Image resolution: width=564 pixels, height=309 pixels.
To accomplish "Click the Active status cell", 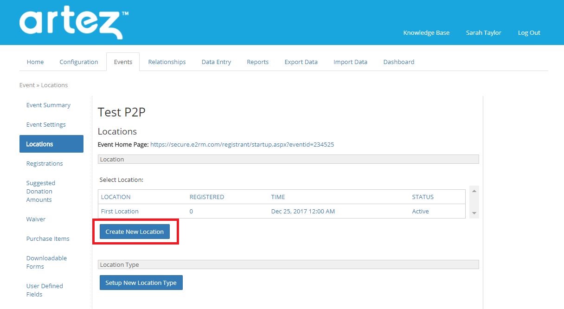I will 420,211.
